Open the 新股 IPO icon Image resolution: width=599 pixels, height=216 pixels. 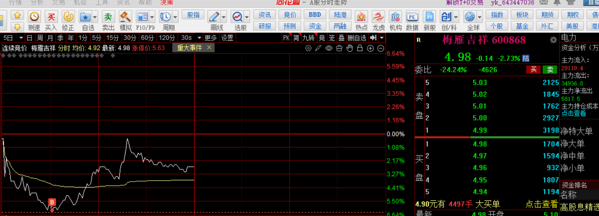(x=429, y=17)
